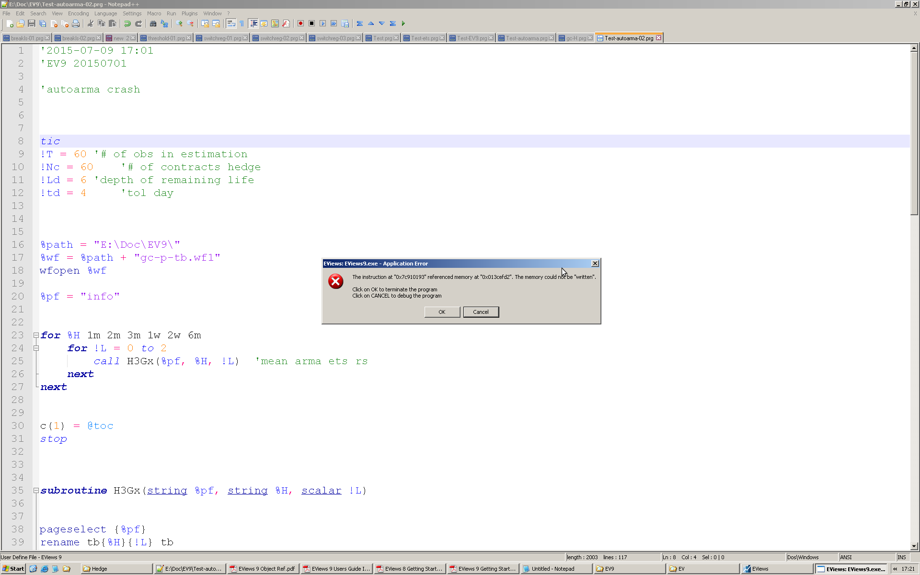
Task: Toggle the Function List icon
Action: 286,23
